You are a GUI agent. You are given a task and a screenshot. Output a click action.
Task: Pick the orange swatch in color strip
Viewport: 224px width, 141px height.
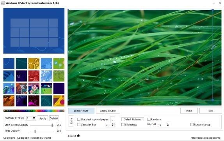36,111
